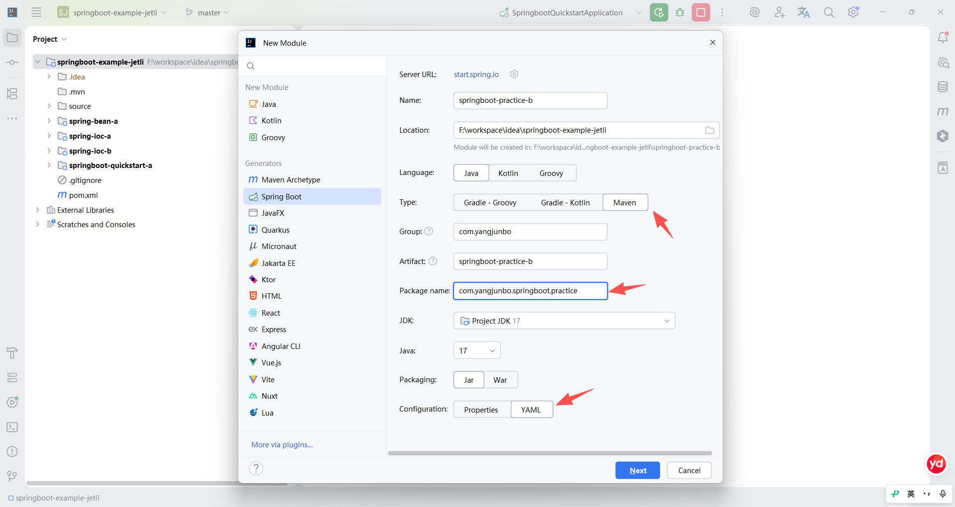Screen dimensions: 955x507
Task: Choose Gradle - Groovy build type
Action: pos(490,202)
